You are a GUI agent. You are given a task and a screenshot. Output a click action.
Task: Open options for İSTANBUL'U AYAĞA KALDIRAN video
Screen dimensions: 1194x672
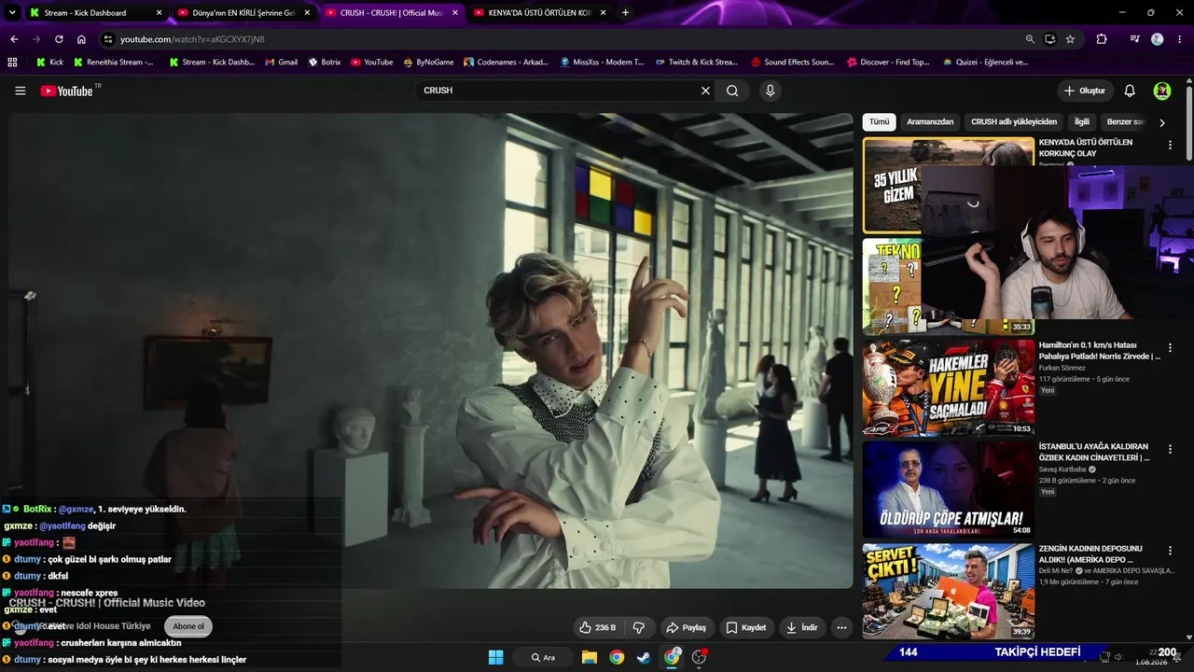(x=1170, y=450)
